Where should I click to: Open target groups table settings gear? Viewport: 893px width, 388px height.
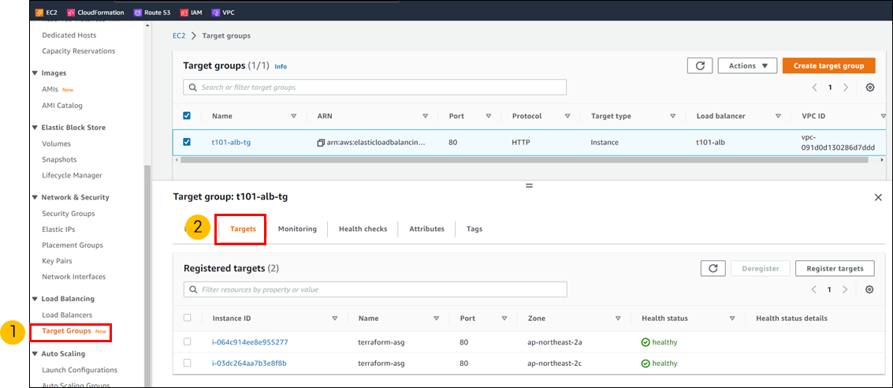(869, 88)
